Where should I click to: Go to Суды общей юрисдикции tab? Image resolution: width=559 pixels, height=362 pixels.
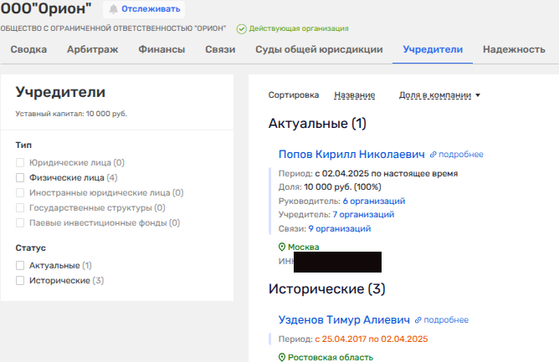pyautogui.click(x=319, y=49)
